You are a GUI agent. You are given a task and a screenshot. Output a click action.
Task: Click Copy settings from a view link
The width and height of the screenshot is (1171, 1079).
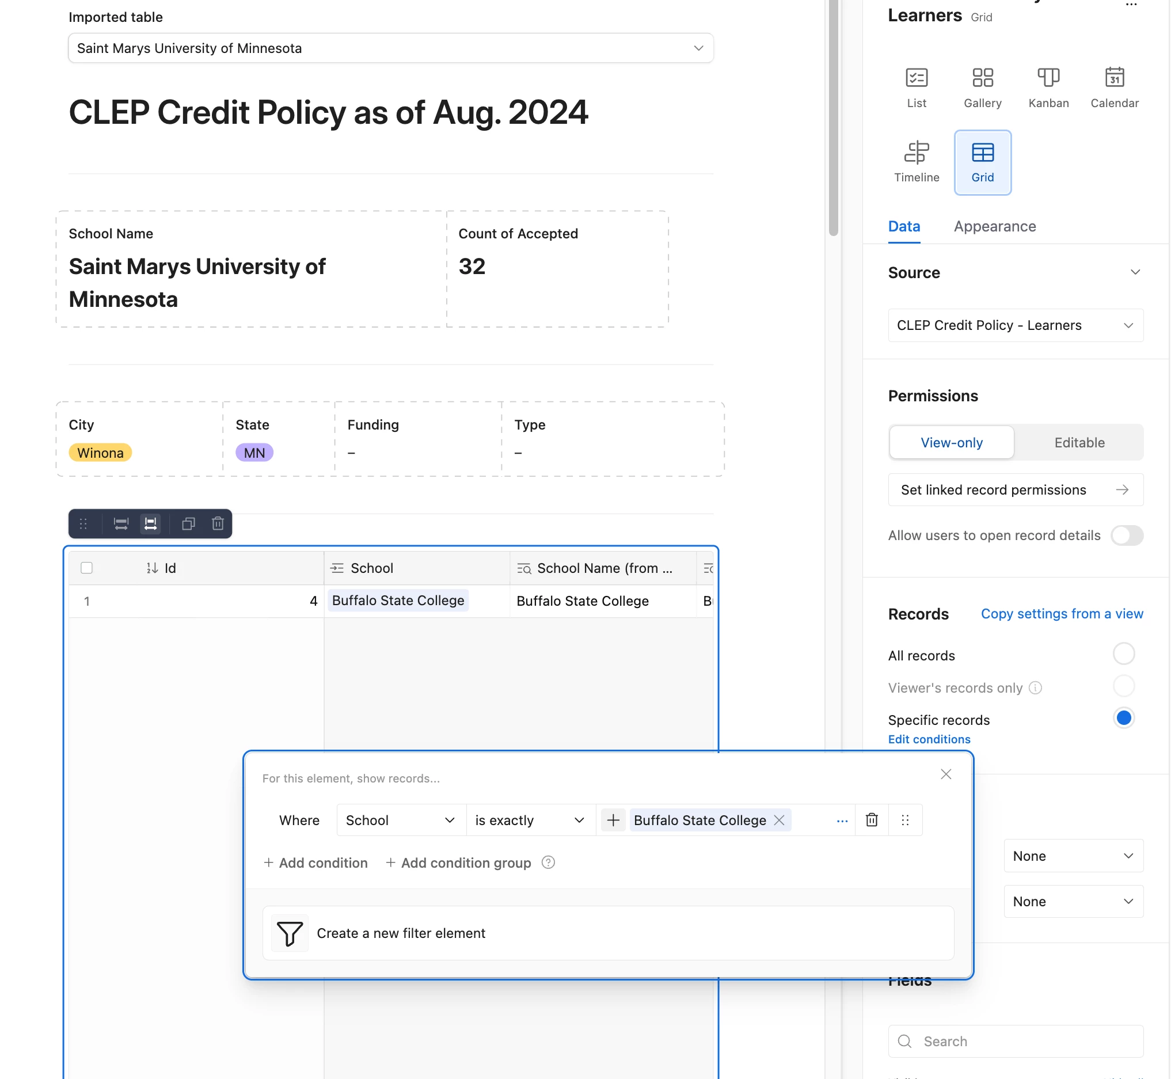pos(1061,613)
